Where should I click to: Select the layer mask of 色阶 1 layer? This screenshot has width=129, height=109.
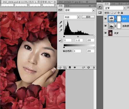(119, 19)
